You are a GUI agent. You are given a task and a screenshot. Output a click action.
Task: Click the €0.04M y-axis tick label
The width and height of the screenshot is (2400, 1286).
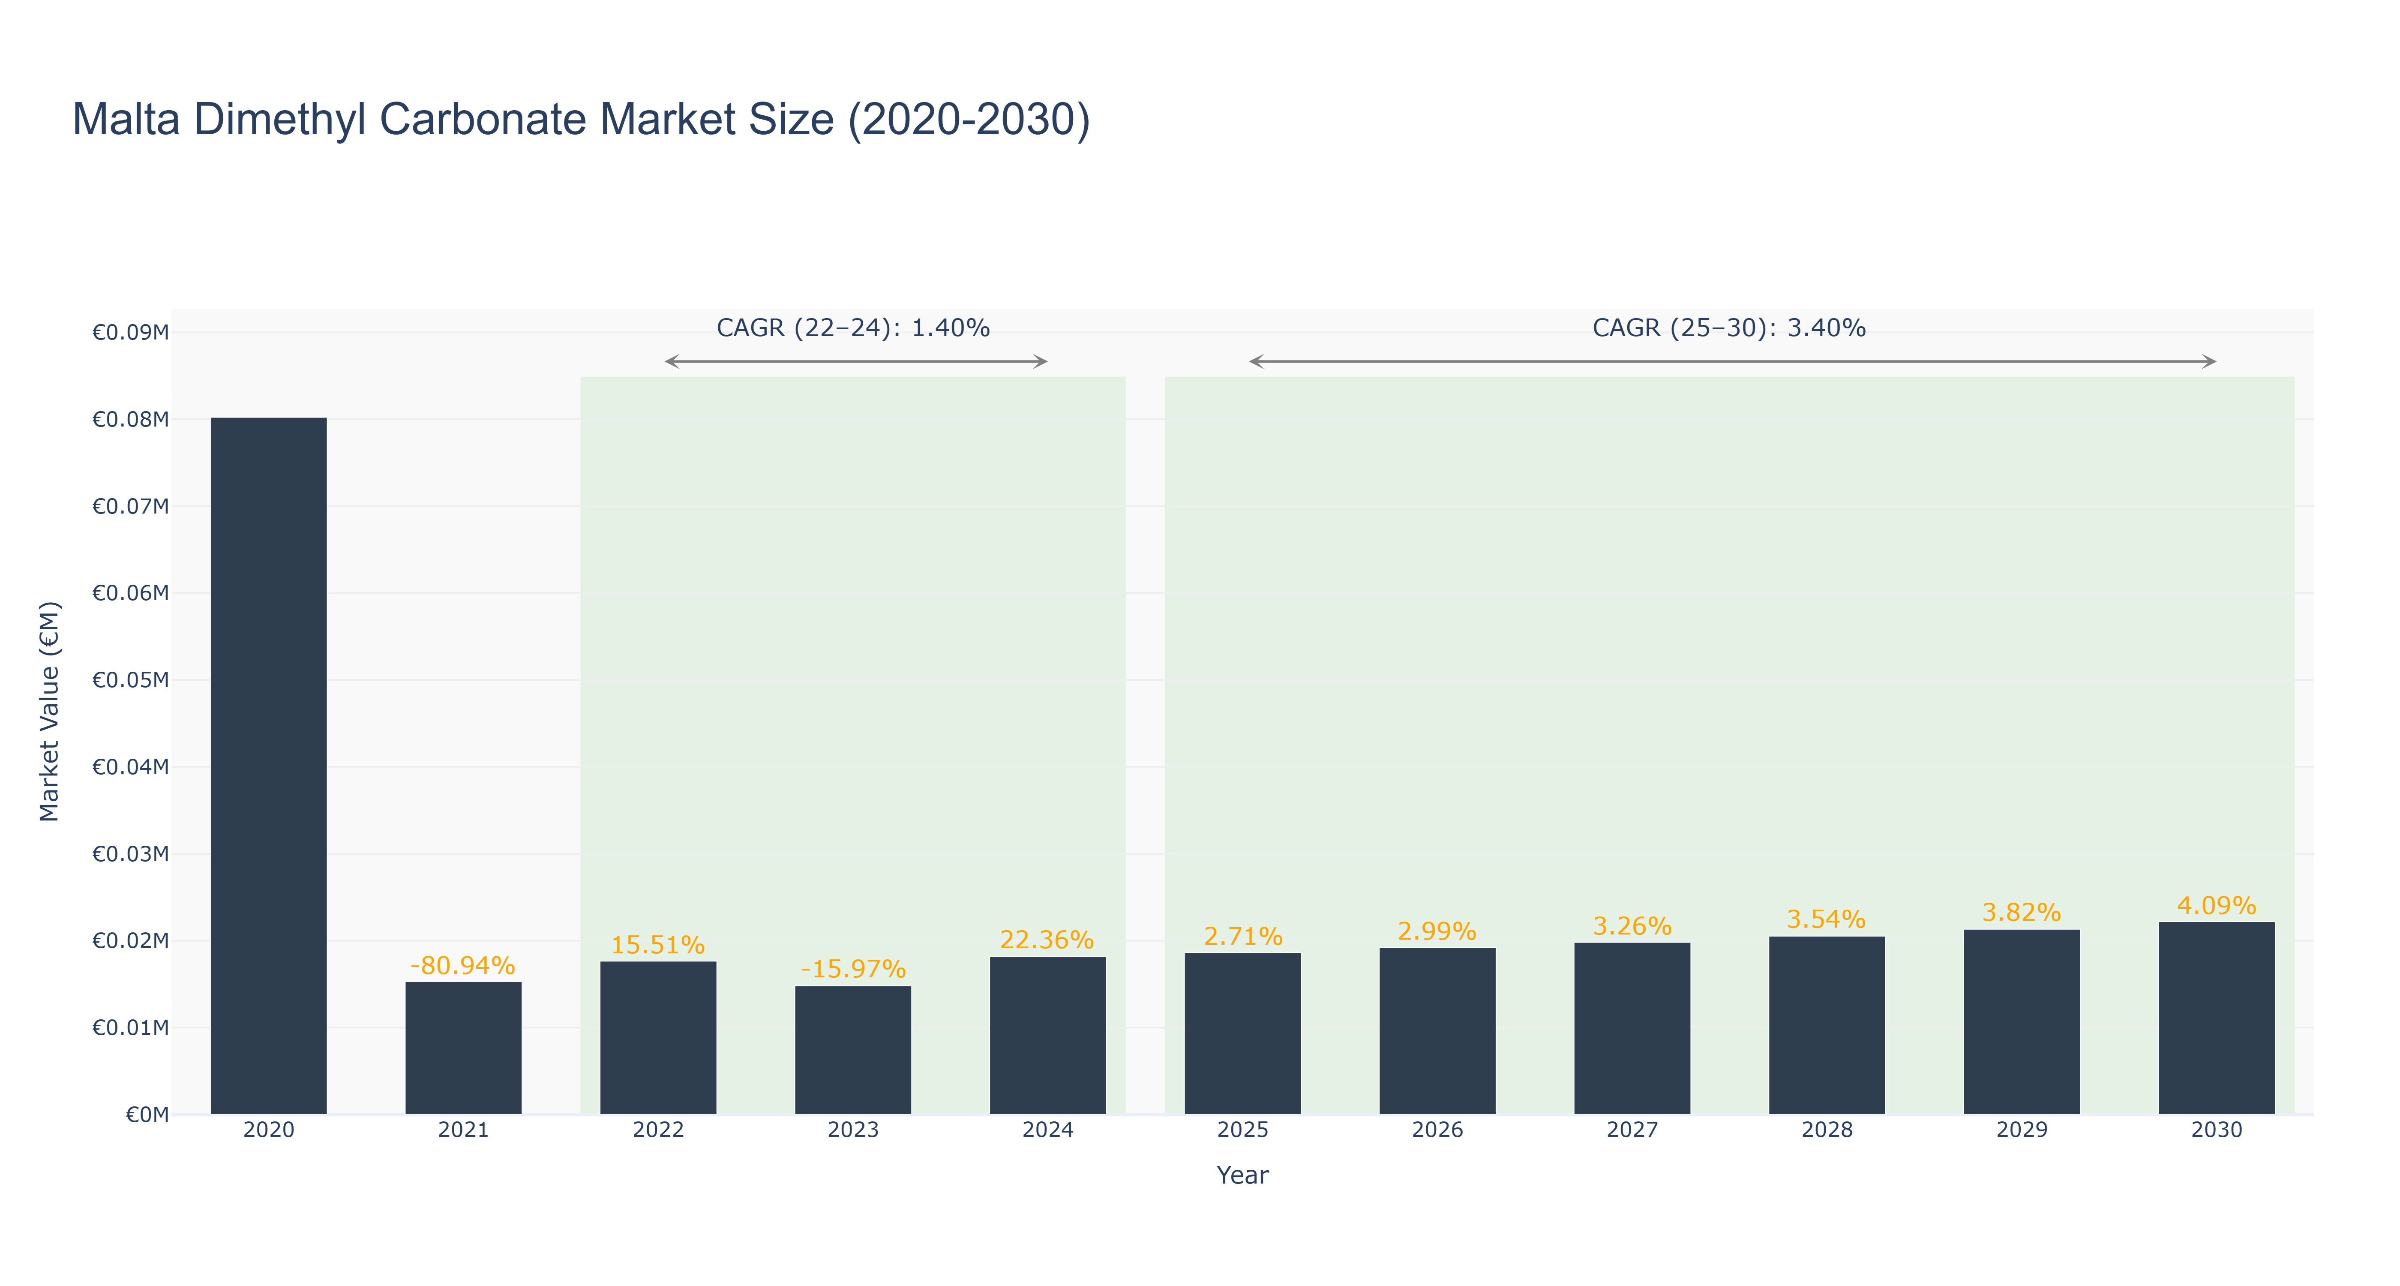click(x=130, y=767)
